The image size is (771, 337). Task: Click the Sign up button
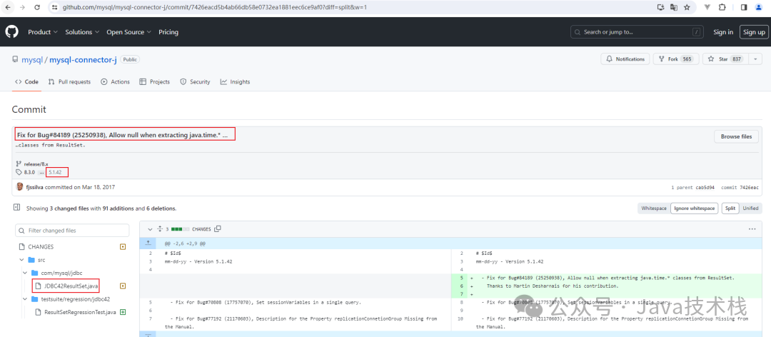[754, 32]
